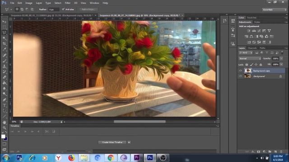Add a Vibrance adjustment

pyautogui.click(x=269, y=31)
